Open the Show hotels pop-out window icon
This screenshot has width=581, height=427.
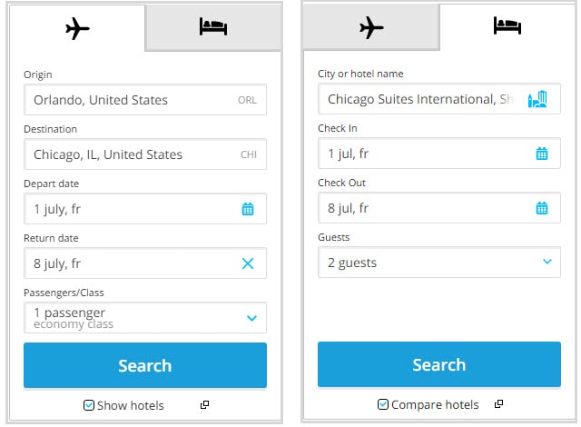point(205,405)
